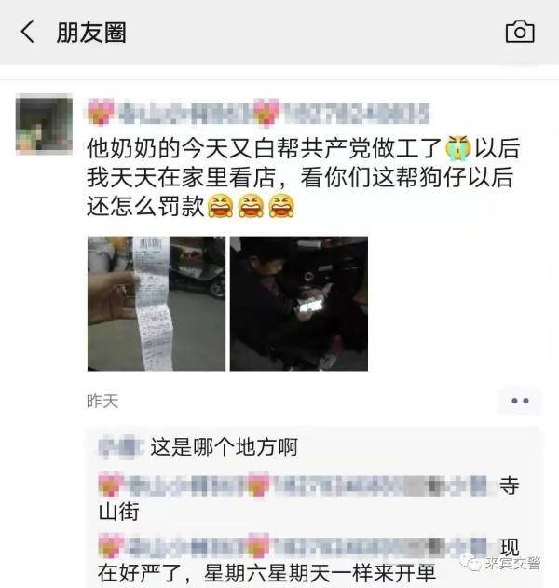Reply to the 这是哪个地方啊 comment

(224, 447)
